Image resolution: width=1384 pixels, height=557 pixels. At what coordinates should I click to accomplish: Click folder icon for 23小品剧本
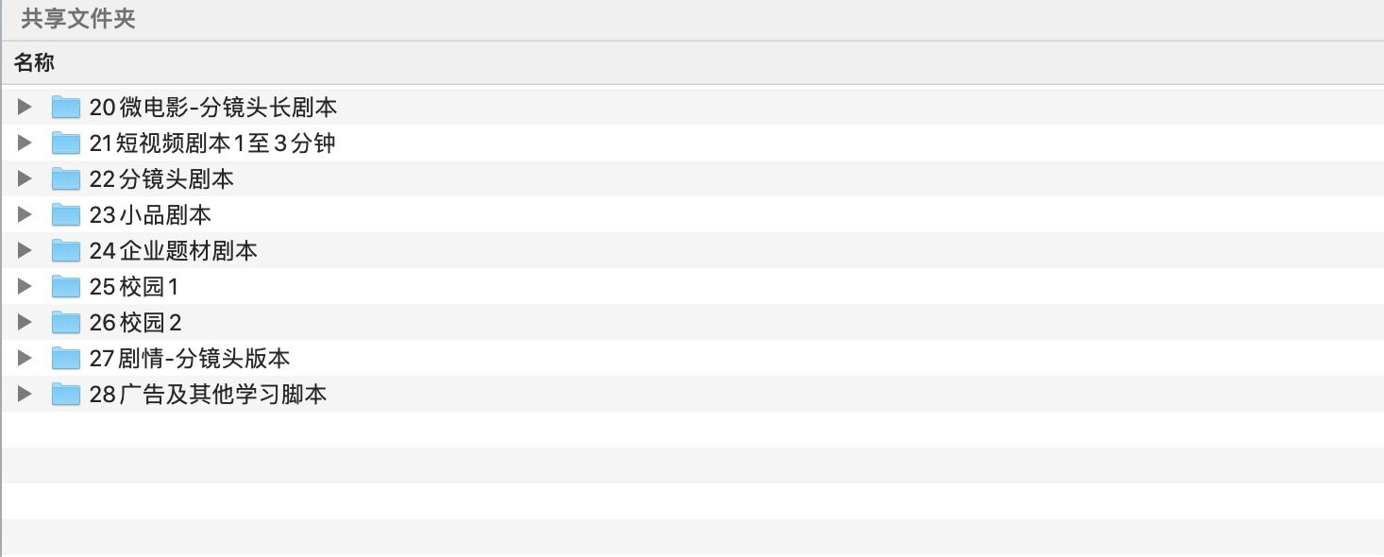(x=66, y=215)
